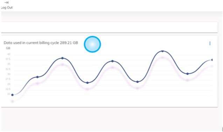The height and width of the screenshot is (132, 223).
Task: Open the three-dot menu on usage chart
Action: (210, 43)
